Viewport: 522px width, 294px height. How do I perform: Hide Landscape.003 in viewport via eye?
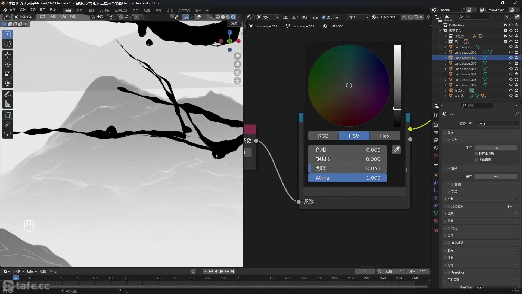511,63
